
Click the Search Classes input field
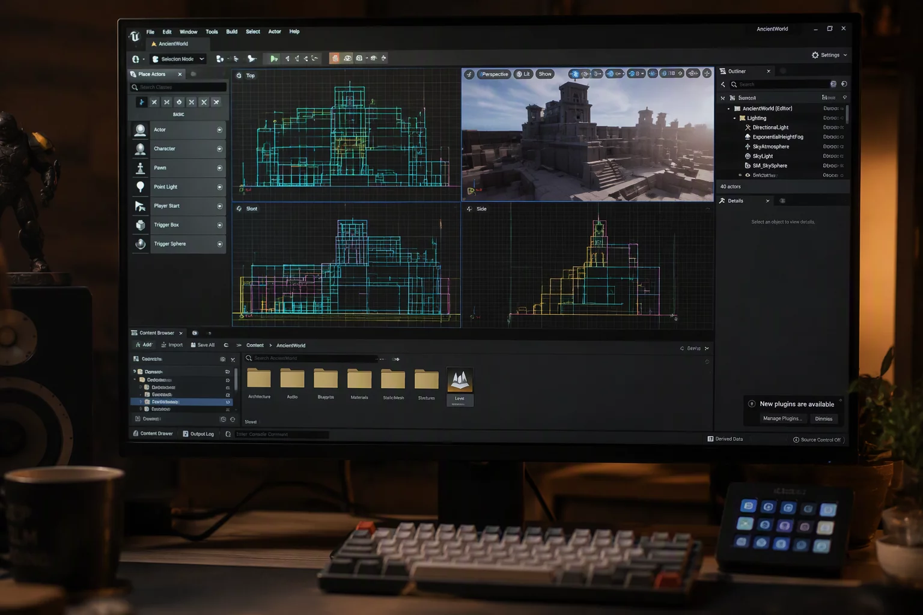tap(179, 87)
